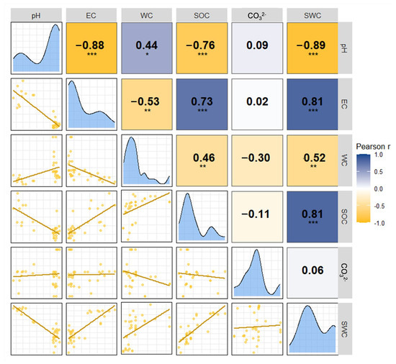Select the 0.44 correlation cell

(147, 48)
